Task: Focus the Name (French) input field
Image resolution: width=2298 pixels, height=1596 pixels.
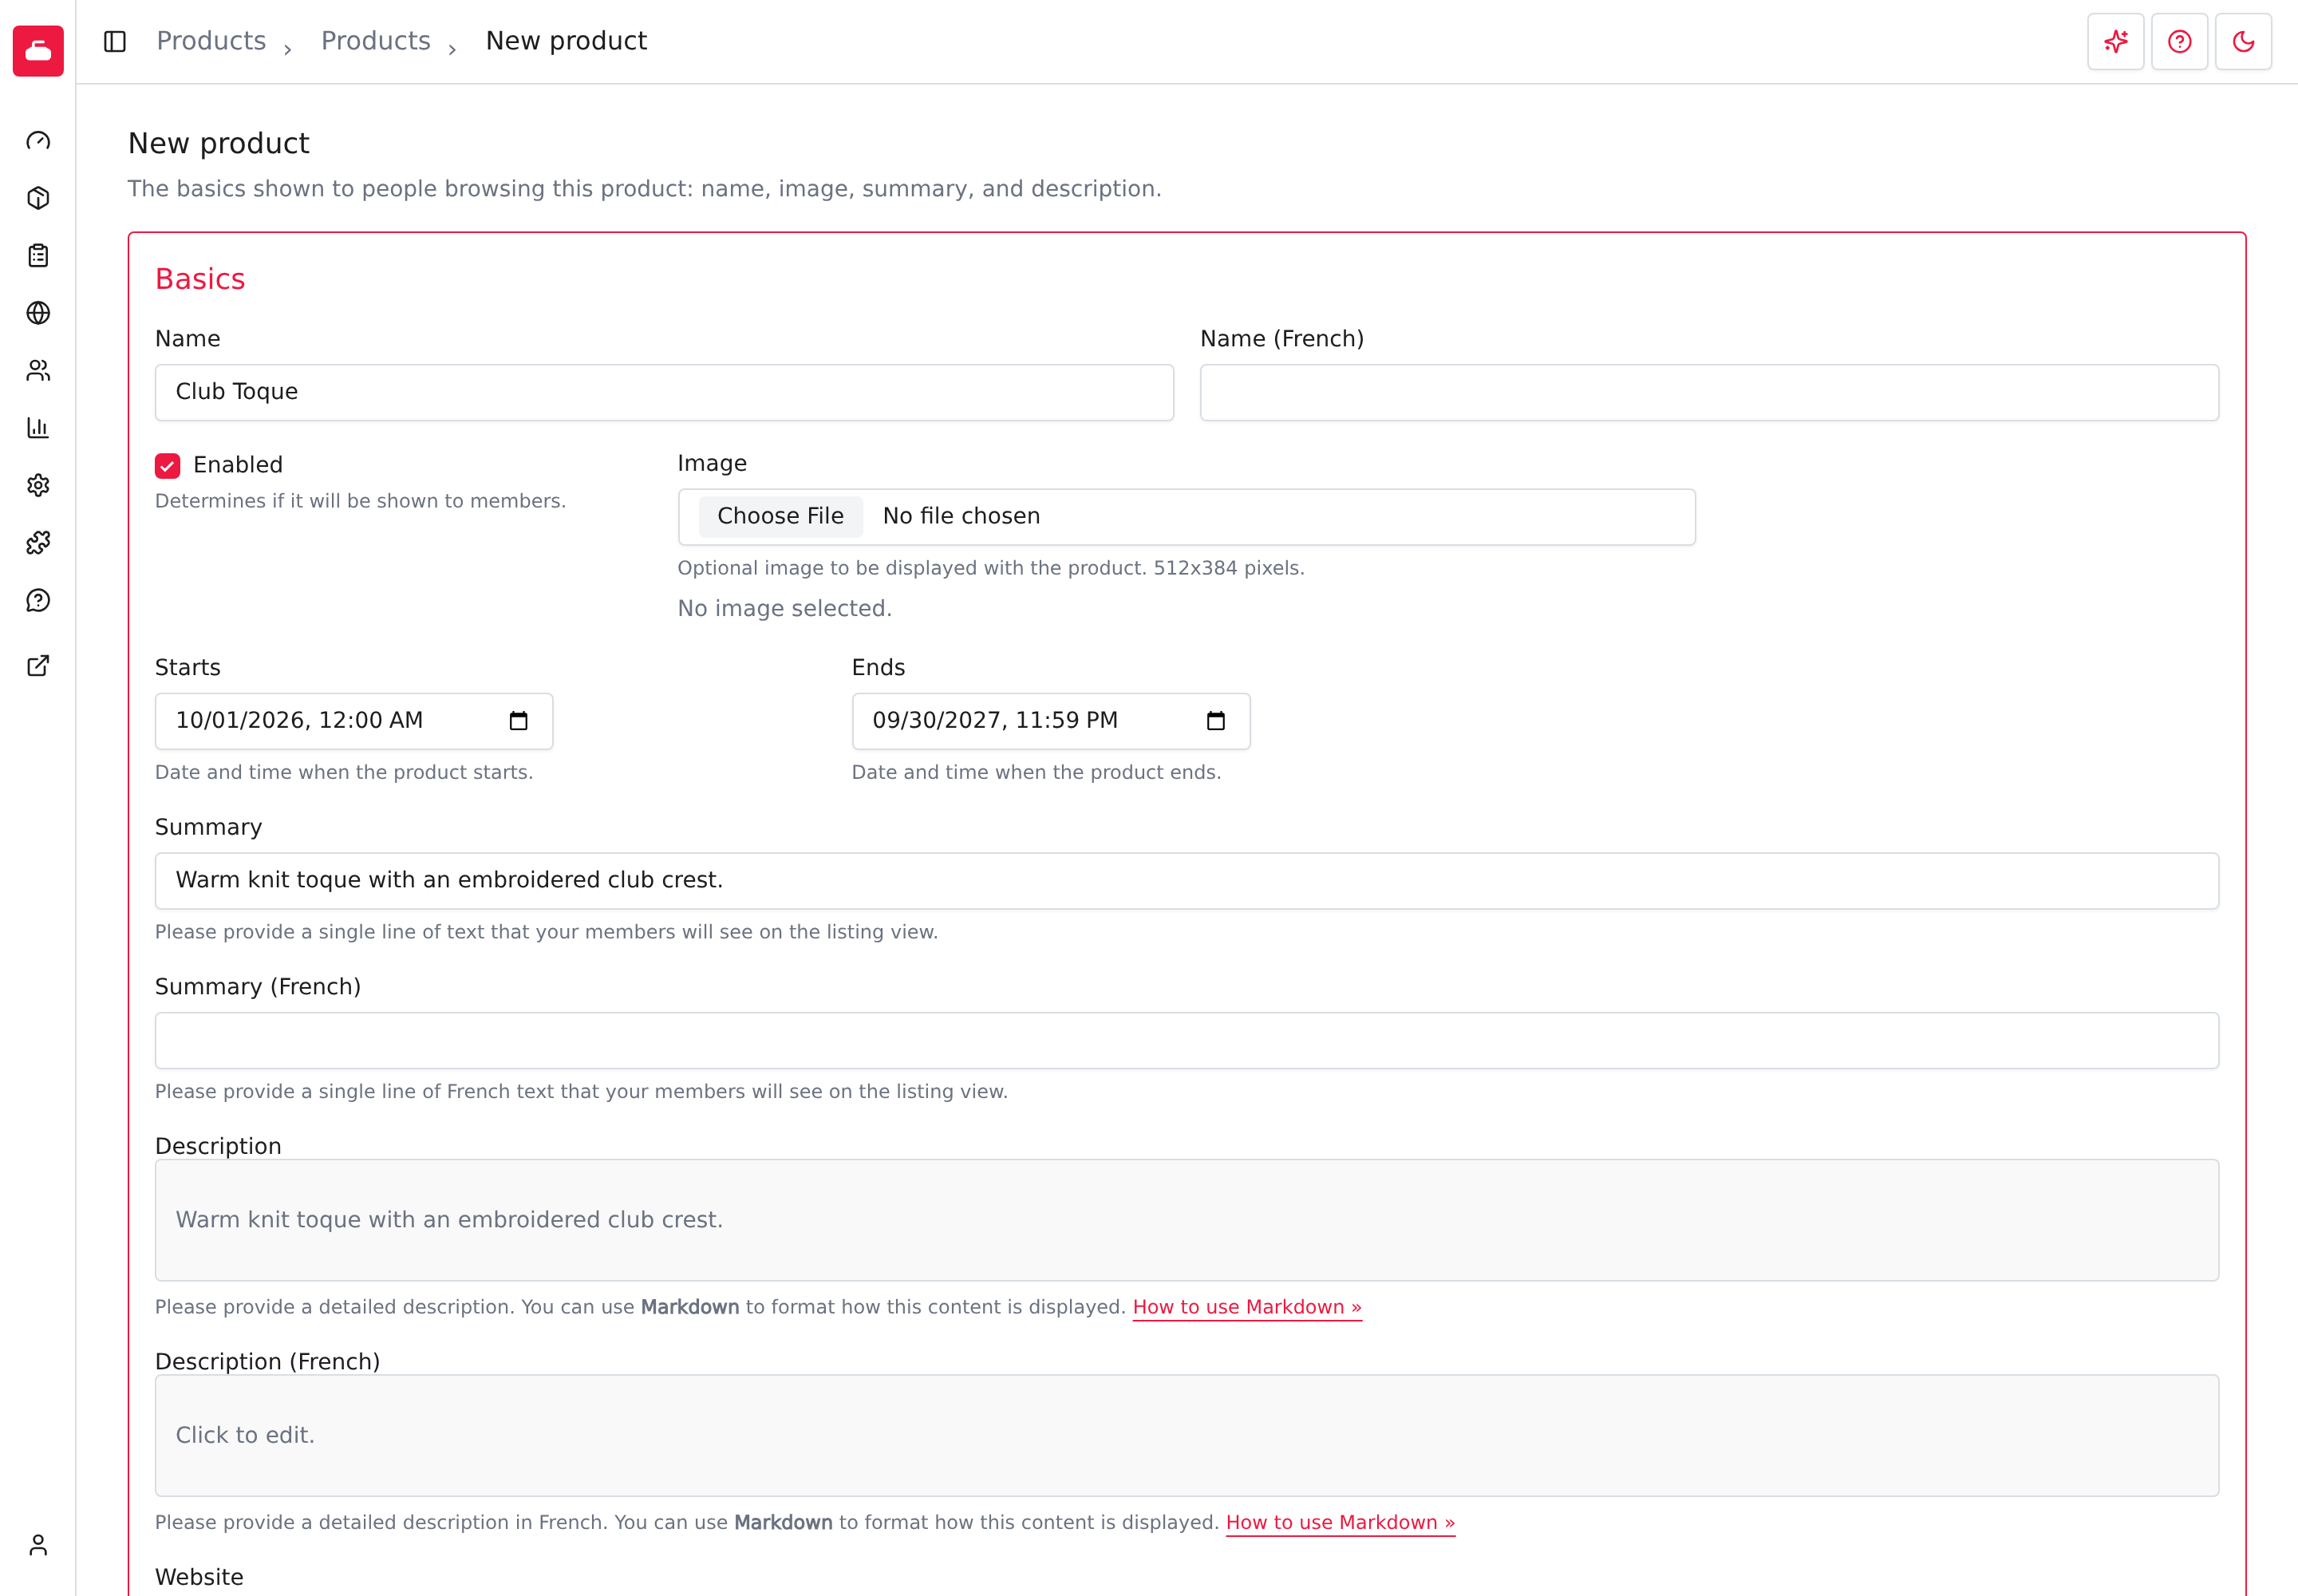Action: tap(1709, 392)
